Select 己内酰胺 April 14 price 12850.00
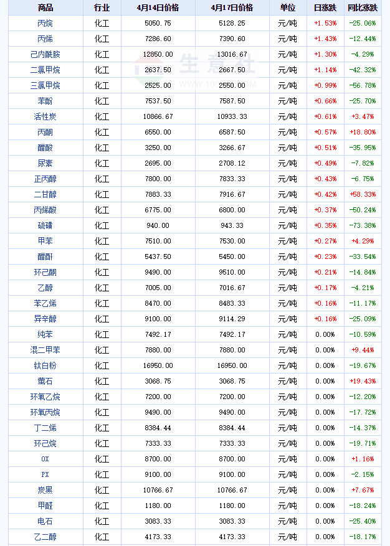Image resolution: width=390 pixels, height=546 pixels. coord(158,54)
